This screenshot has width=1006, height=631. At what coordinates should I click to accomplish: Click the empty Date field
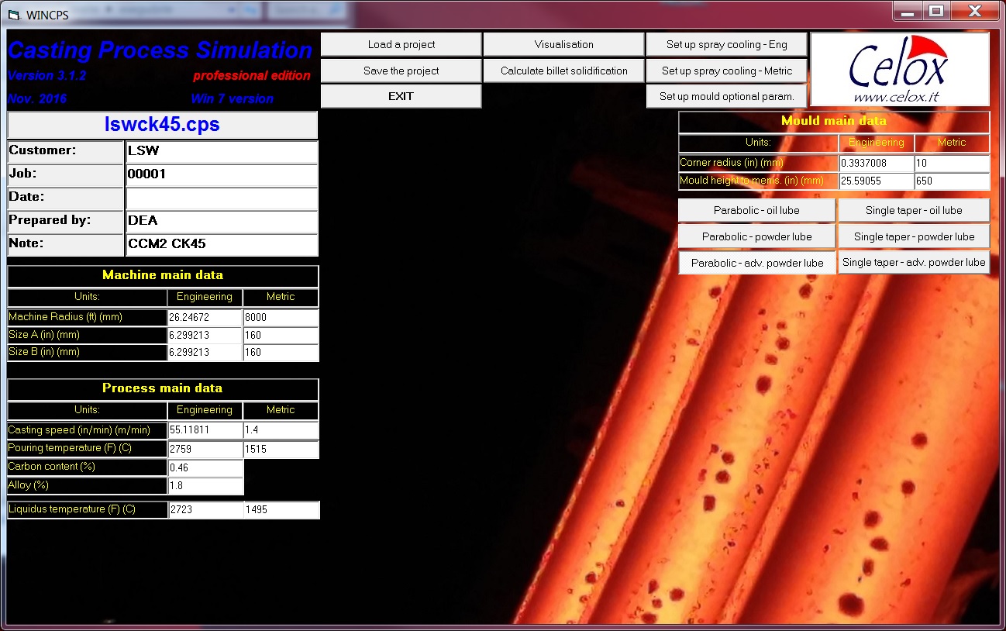point(222,198)
